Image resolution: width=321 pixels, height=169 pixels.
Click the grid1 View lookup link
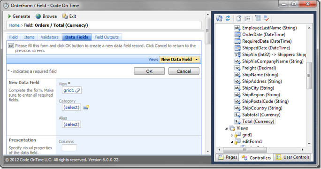[69, 90]
